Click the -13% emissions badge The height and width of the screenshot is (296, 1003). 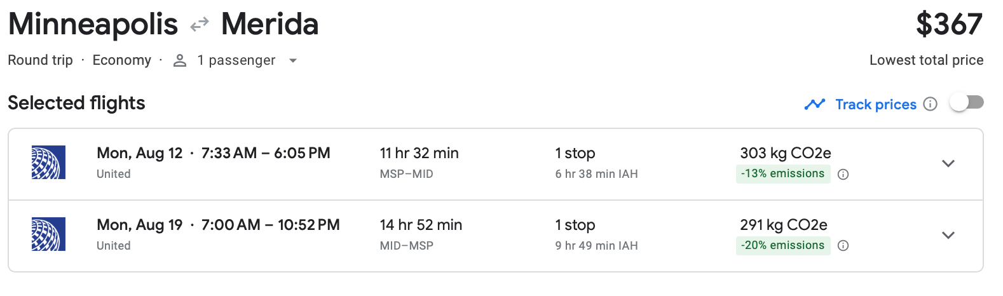[782, 174]
